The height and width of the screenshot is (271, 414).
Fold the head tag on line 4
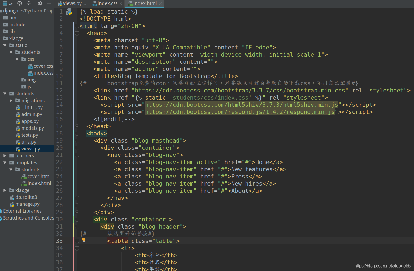(x=77, y=33)
